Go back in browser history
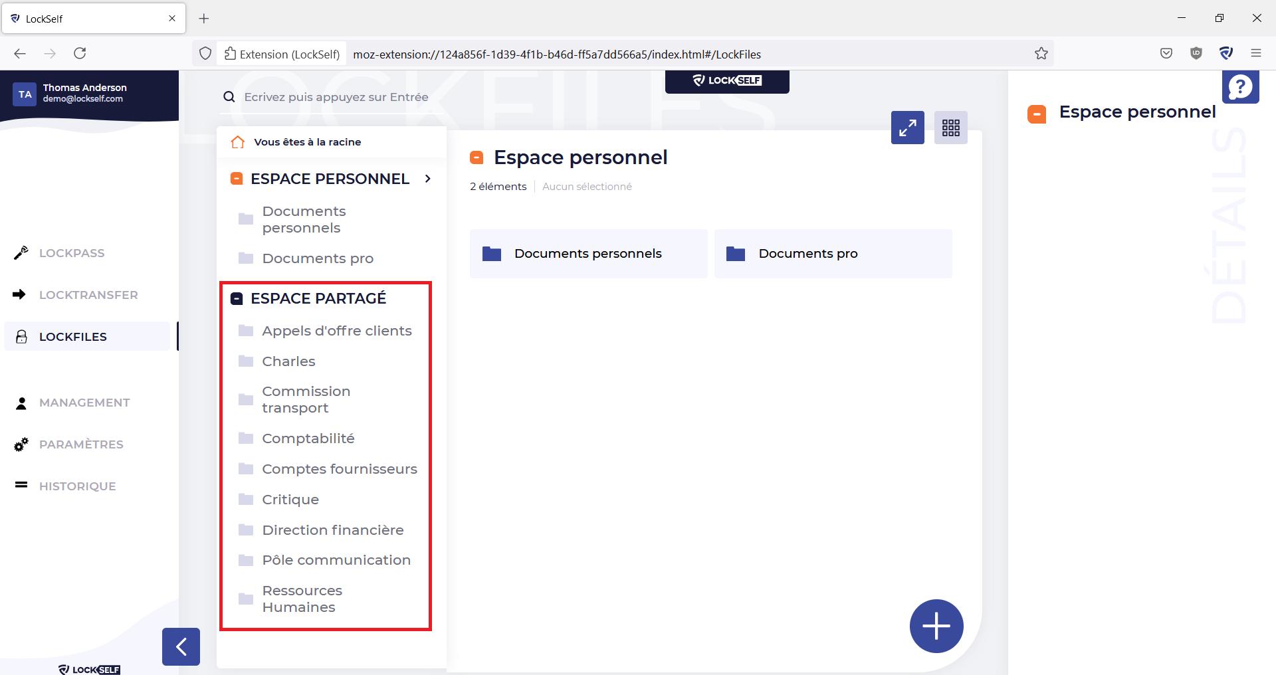The height and width of the screenshot is (675, 1276). tap(20, 53)
